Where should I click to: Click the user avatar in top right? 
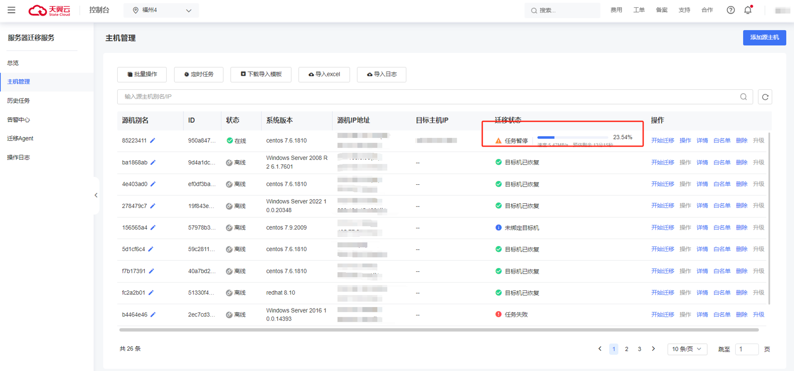click(782, 10)
